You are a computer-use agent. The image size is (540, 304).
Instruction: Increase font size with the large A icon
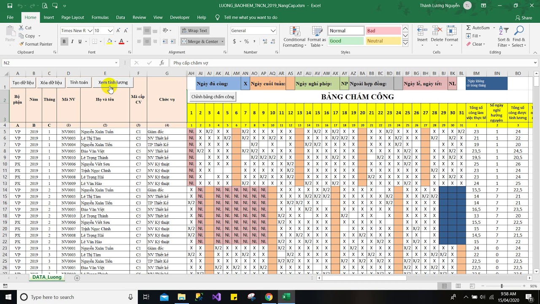coord(118,30)
